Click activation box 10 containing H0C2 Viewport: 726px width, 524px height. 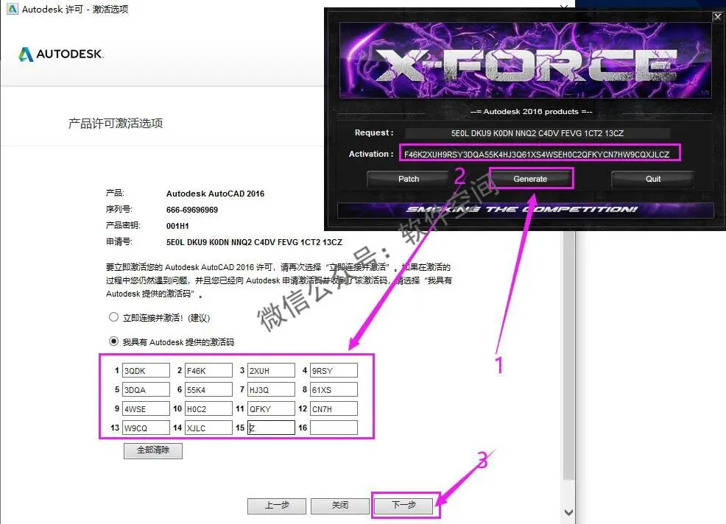coord(208,408)
